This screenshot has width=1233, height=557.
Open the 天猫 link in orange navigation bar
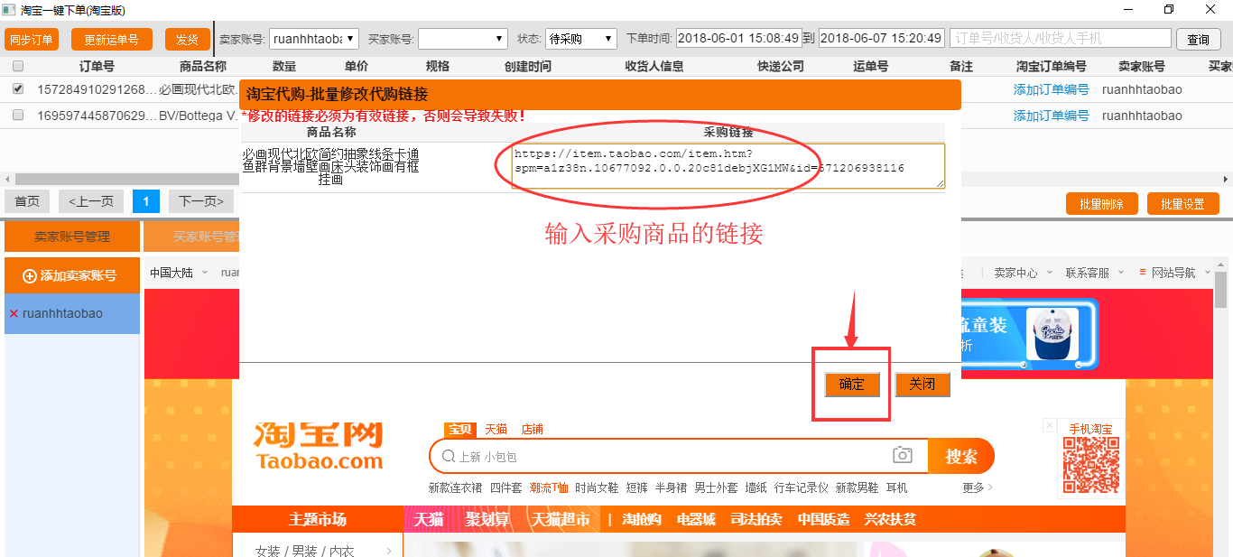point(429,519)
